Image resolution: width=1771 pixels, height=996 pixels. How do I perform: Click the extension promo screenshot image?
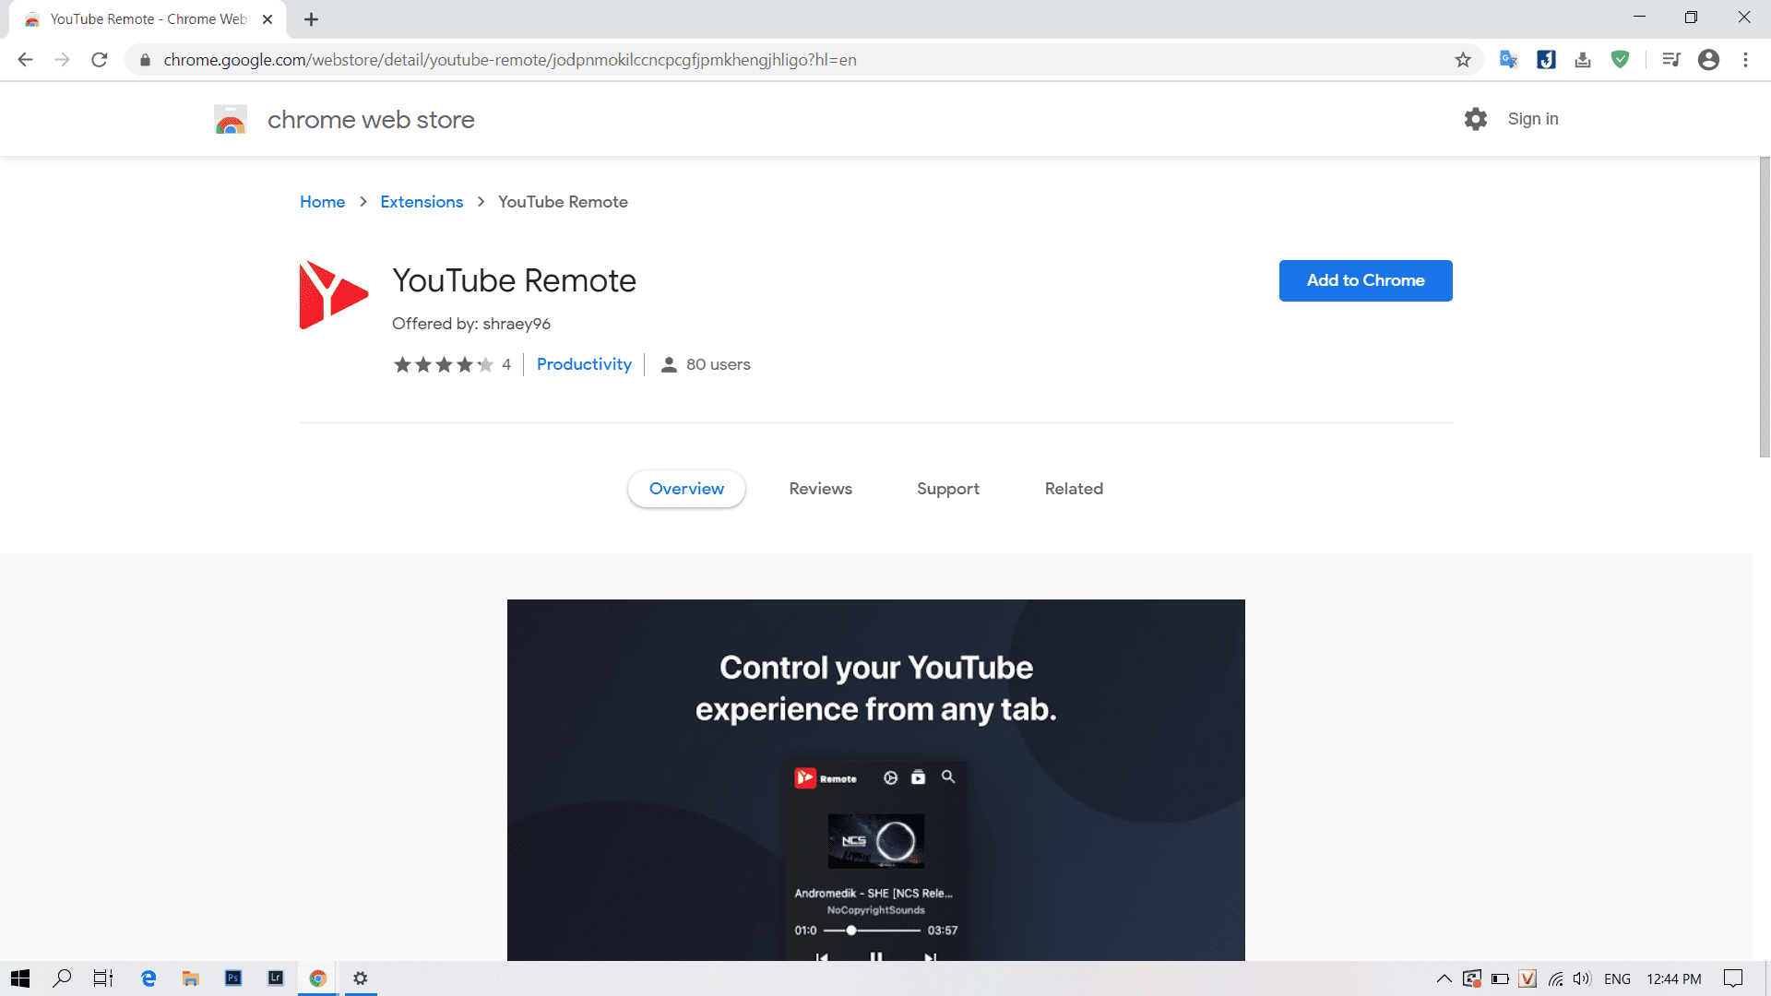(x=875, y=780)
